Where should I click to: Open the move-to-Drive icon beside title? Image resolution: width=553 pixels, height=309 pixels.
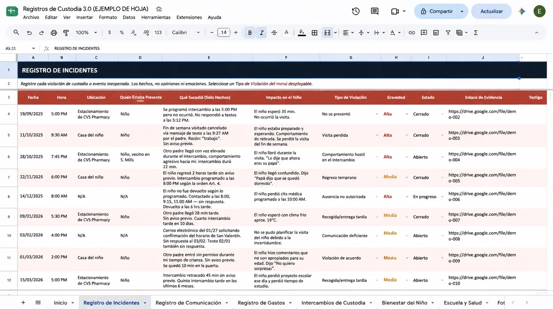tap(159, 9)
